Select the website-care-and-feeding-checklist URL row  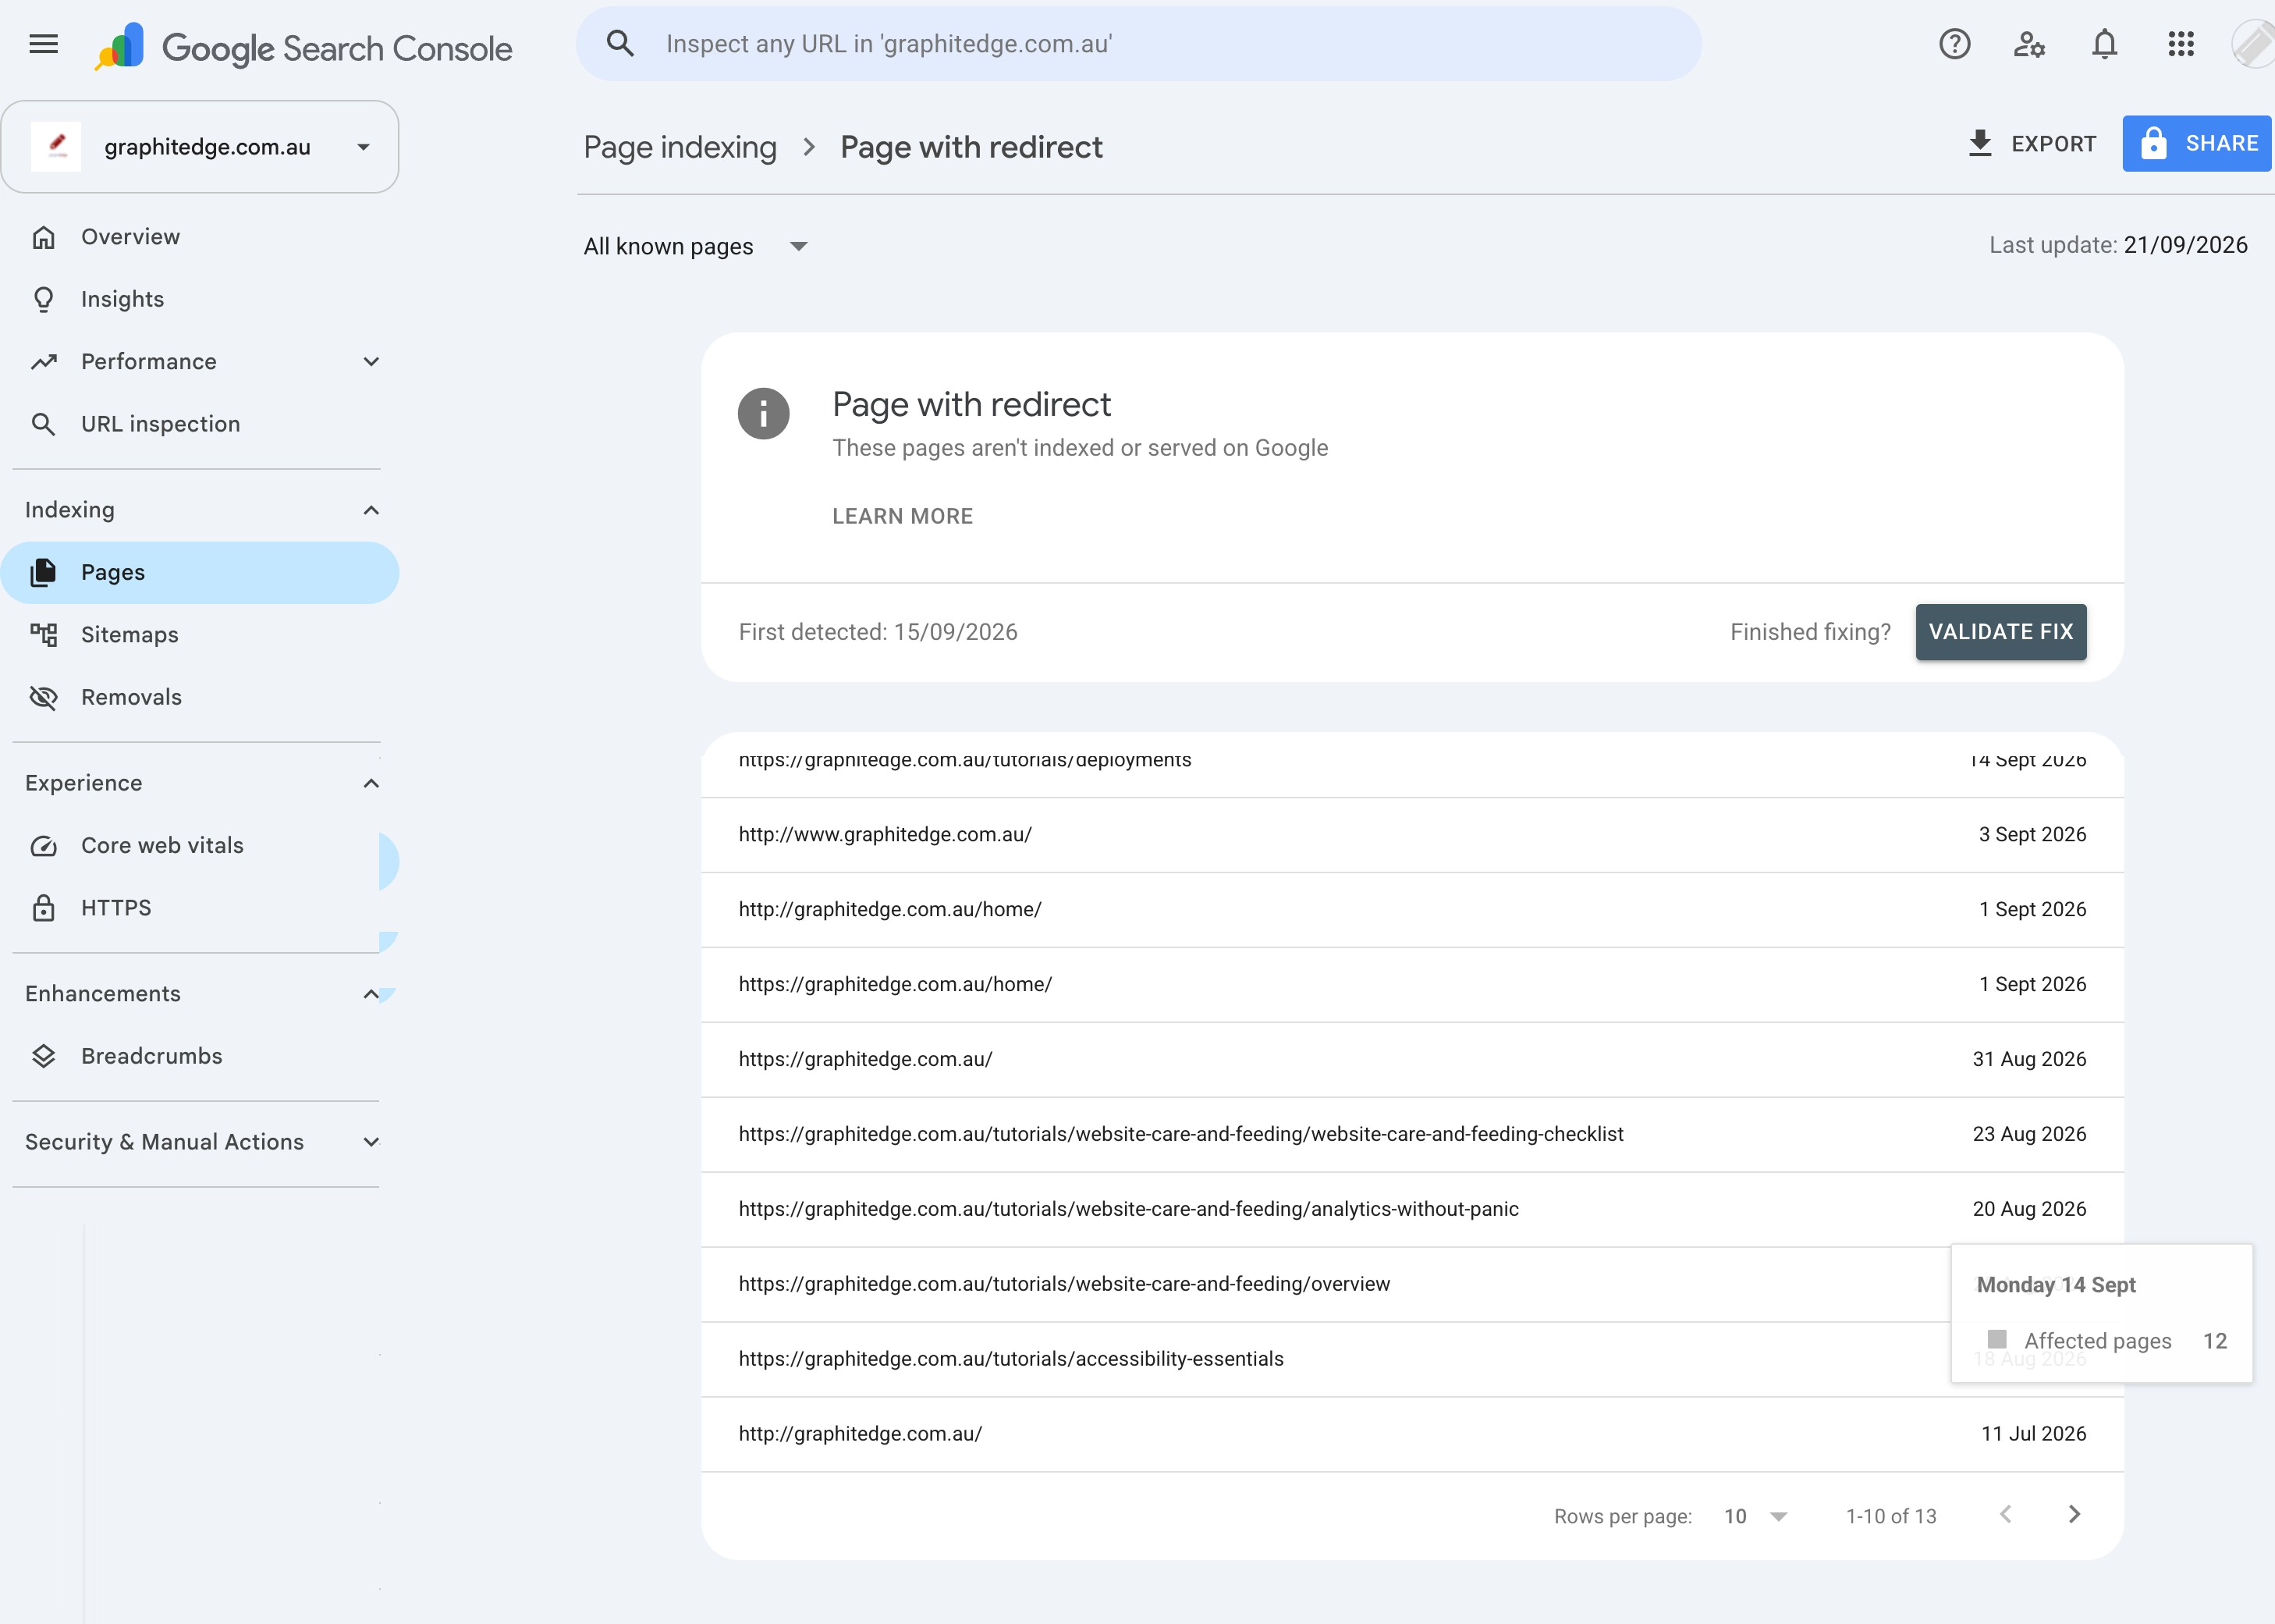pyautogui.click(x=1412, y=1135)
